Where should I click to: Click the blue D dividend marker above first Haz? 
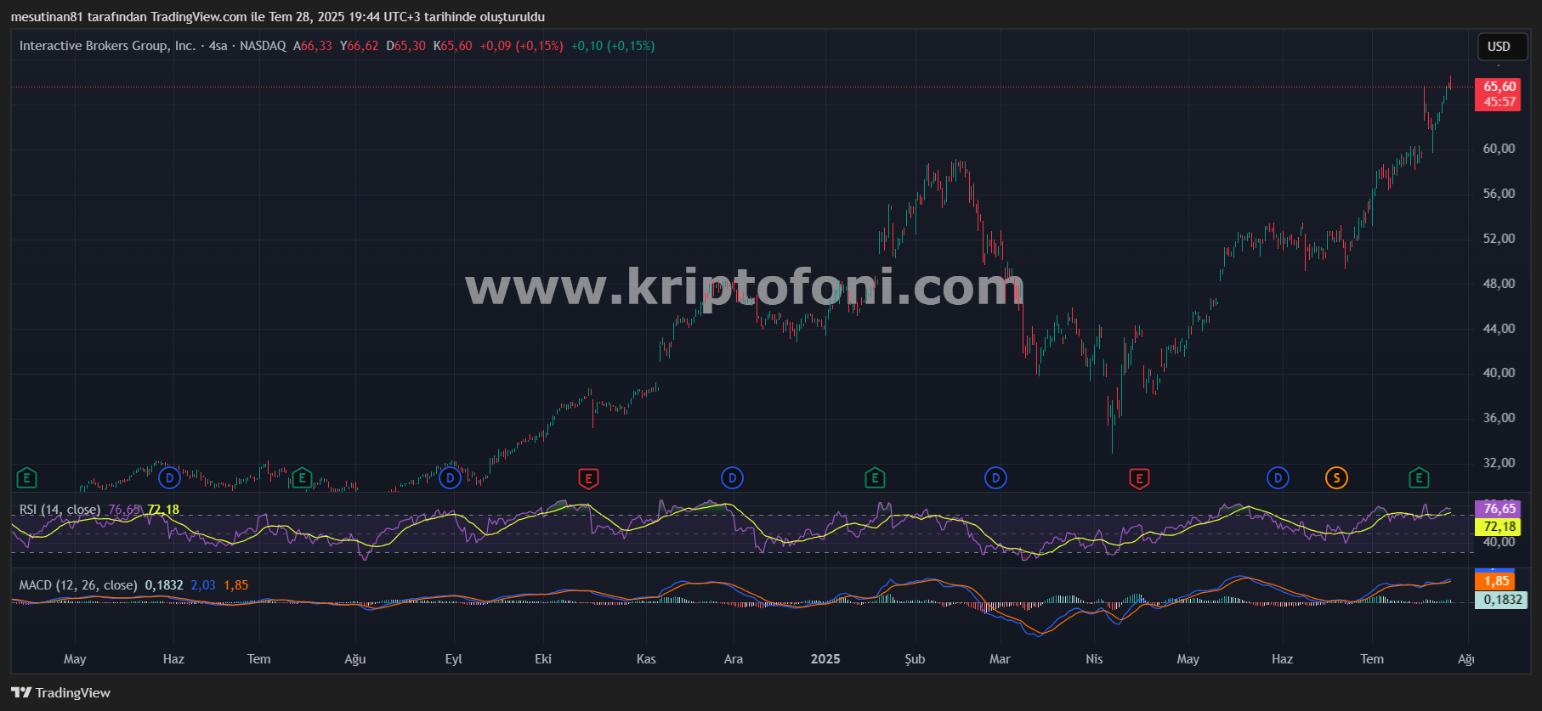(x=170, y=478)
